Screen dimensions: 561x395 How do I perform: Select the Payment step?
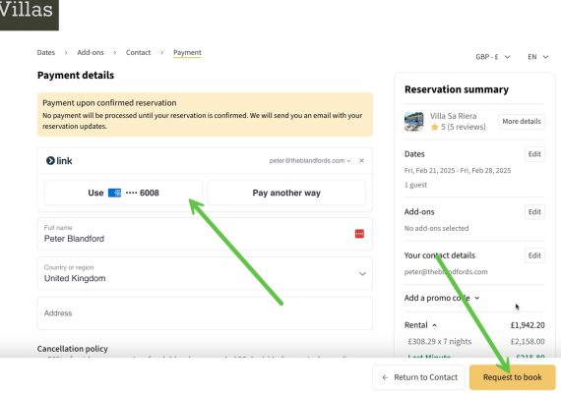pos(187,52)
